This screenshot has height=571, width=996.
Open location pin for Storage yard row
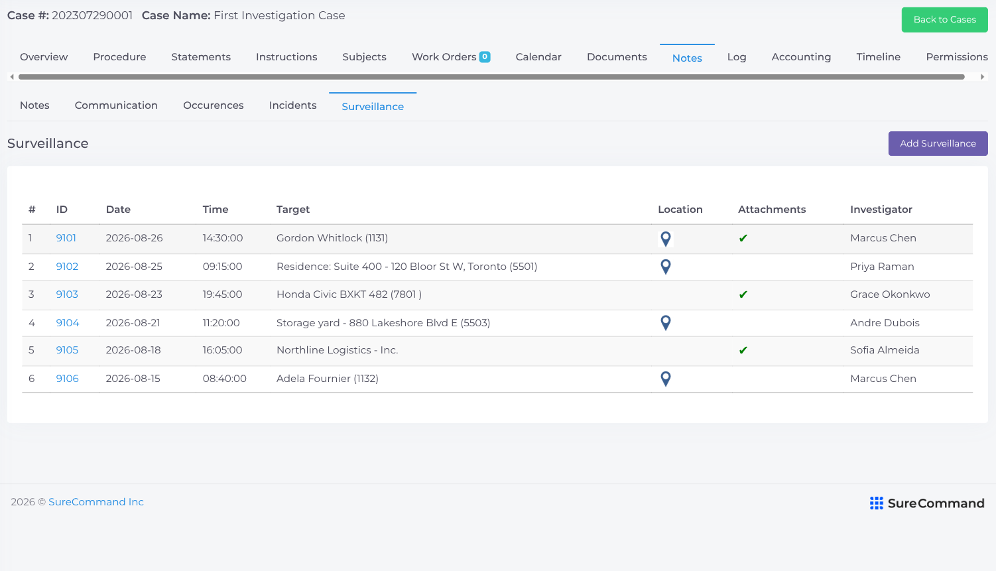(x=666, y=323)
